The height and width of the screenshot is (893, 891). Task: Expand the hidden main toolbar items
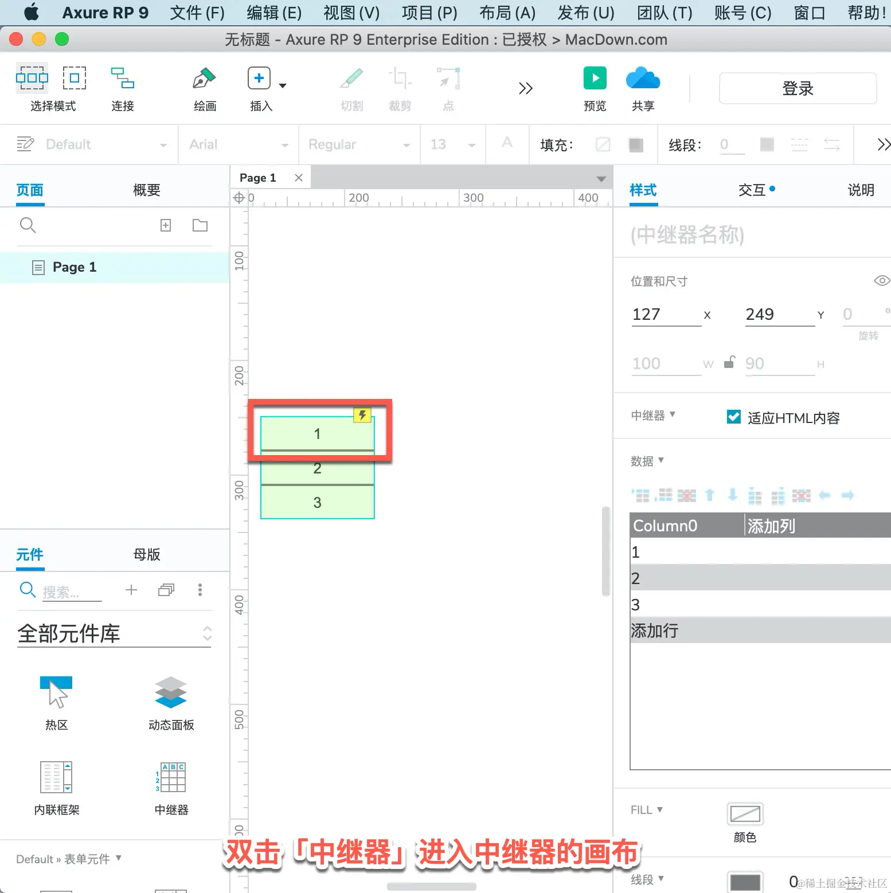tap(526, 88)
